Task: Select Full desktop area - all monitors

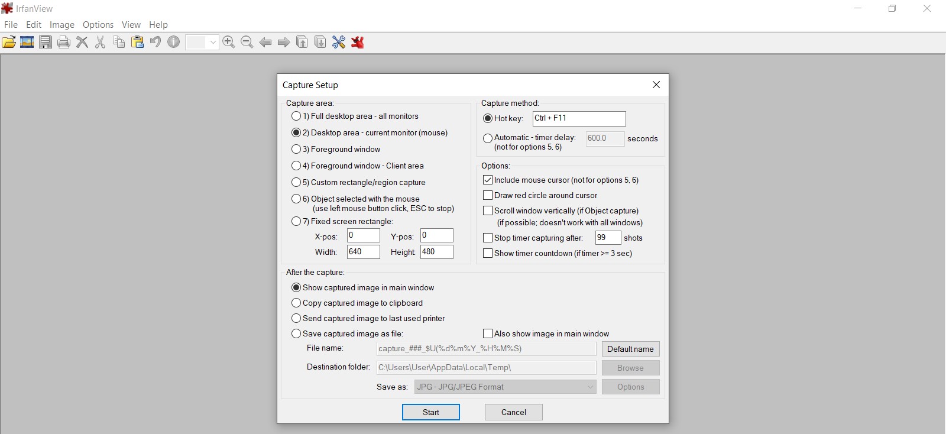Action: tap(355, 116)
